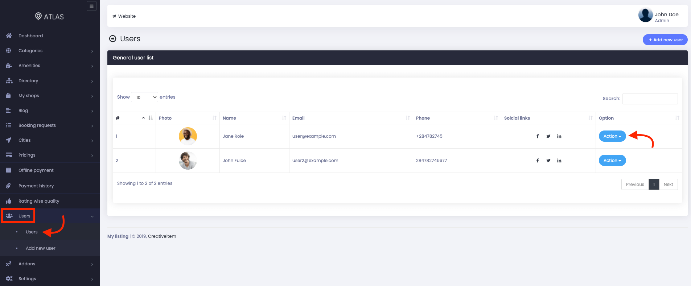Click the Directory sitemap icon

pyautogui.click(x=9, y=81)
